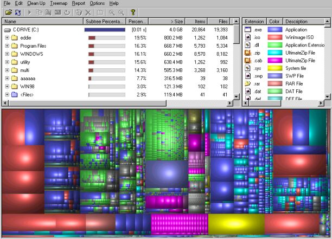Expand the utility folder tree node
The image size is (332, 239).
click(x=7, y=62)
